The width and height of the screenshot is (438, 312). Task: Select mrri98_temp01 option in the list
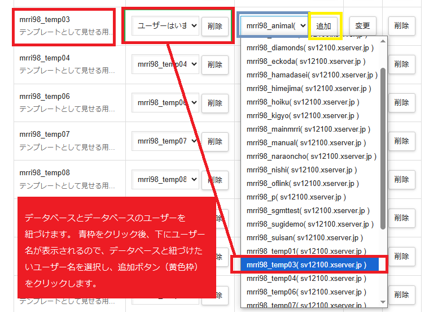pyautogui.click(x=305, y=251)
